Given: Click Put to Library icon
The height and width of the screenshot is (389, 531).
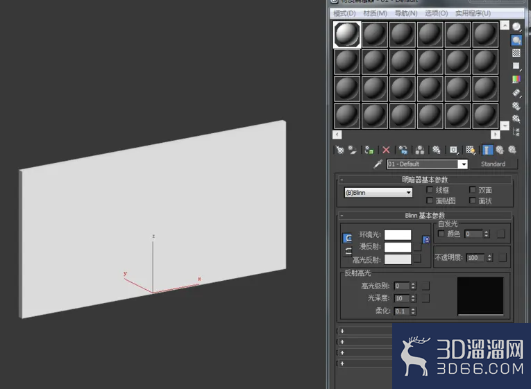Looking at the screenshot, I should 437,150.
